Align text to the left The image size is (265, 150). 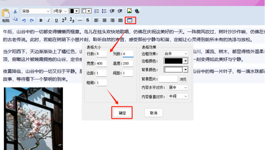96,20
